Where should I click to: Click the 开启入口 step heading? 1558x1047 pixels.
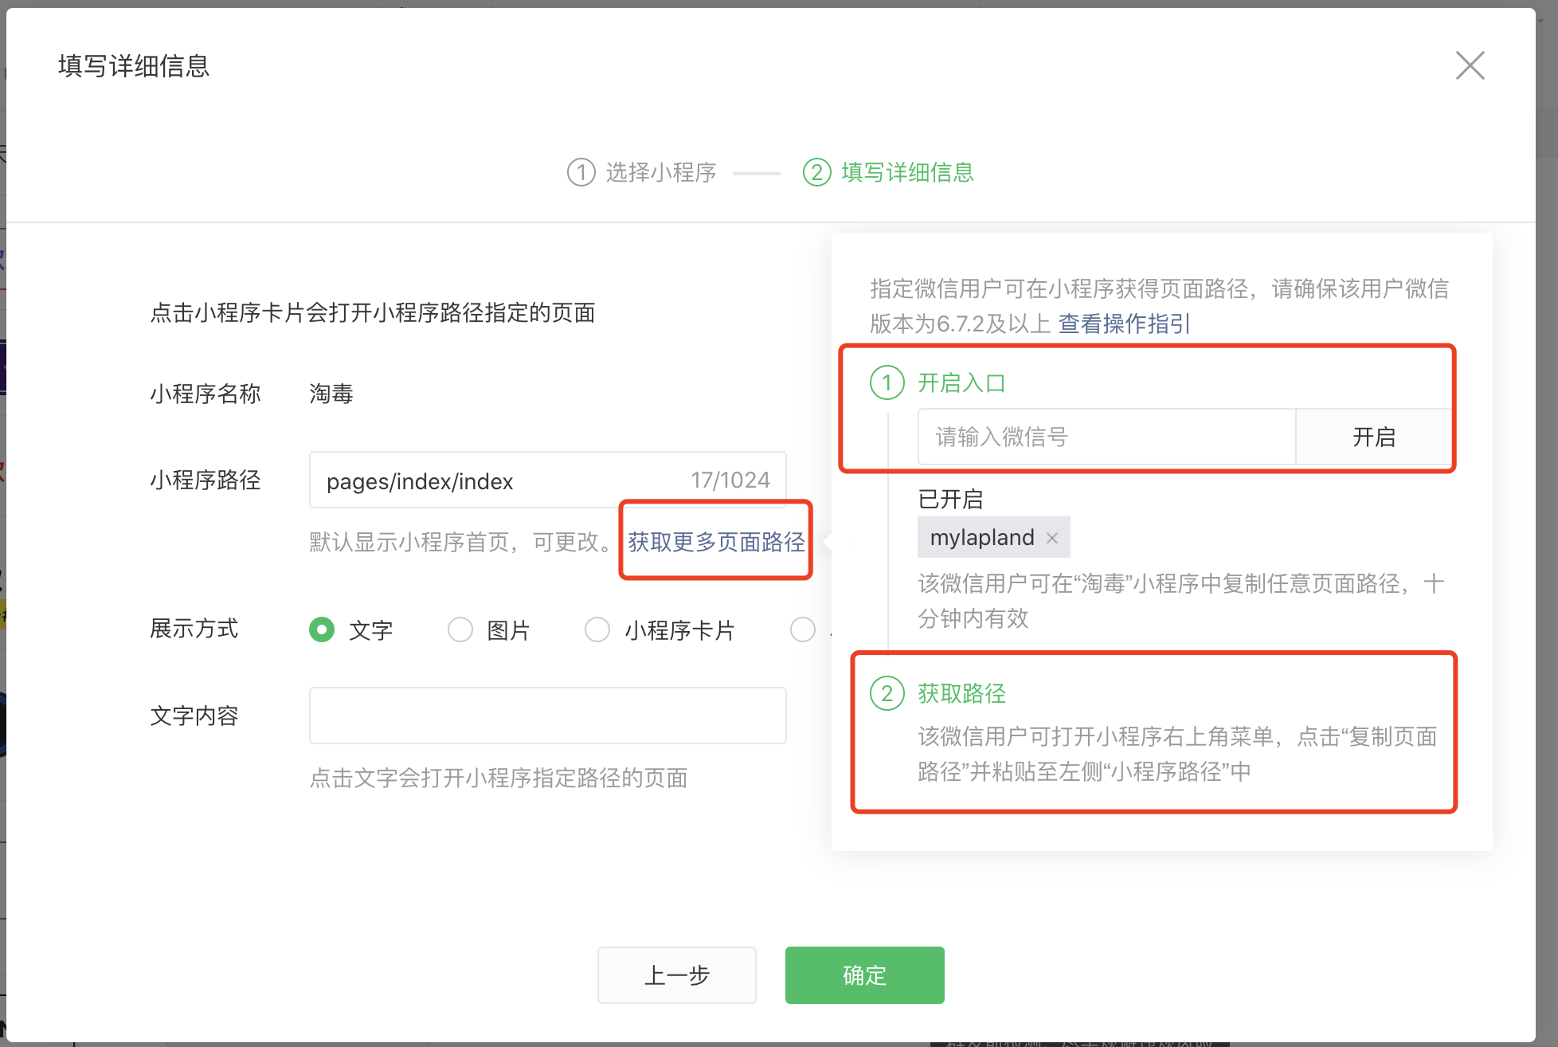961,382
